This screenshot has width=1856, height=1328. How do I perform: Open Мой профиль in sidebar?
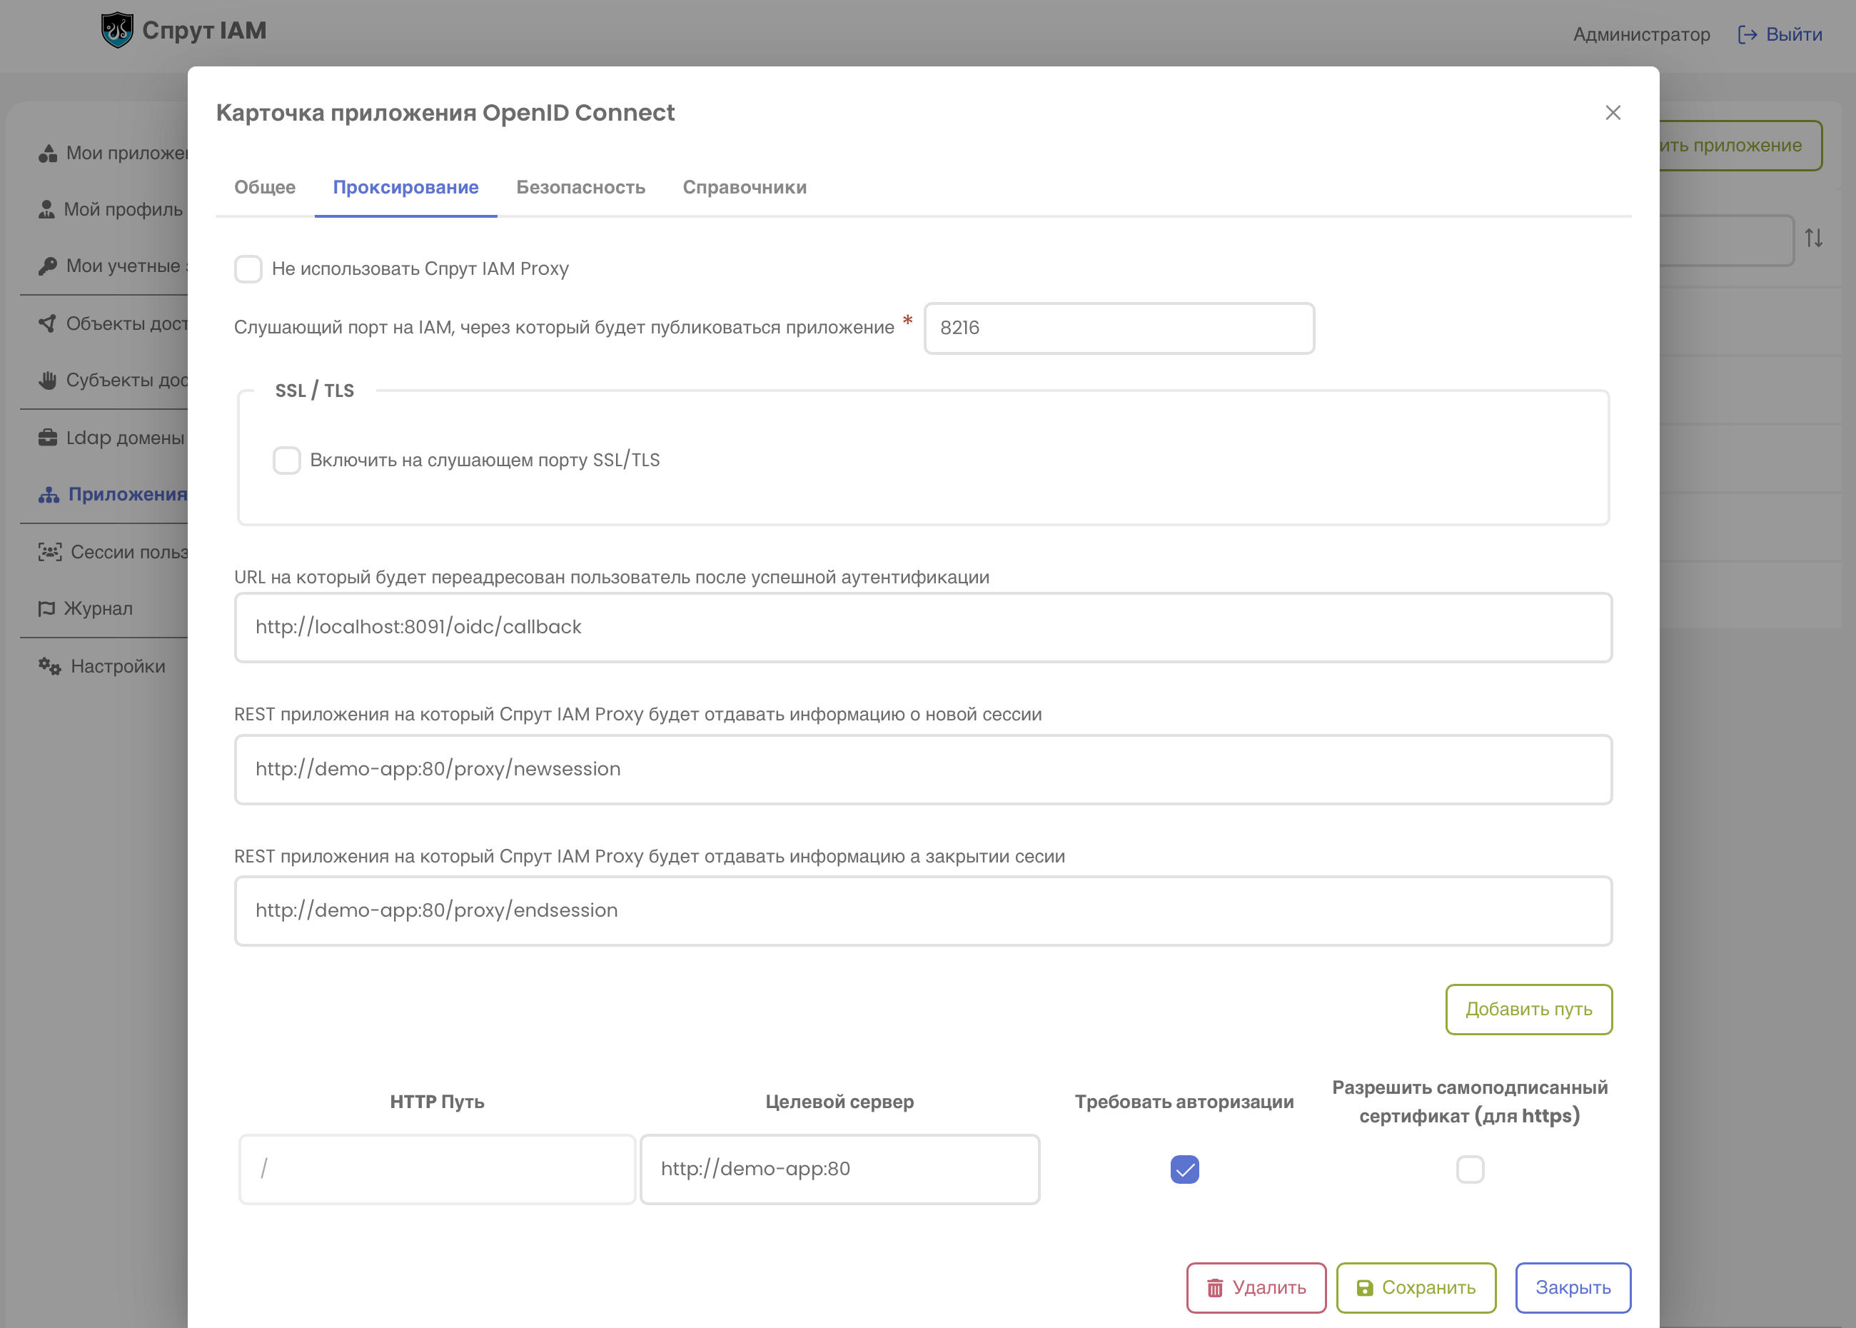111,209
